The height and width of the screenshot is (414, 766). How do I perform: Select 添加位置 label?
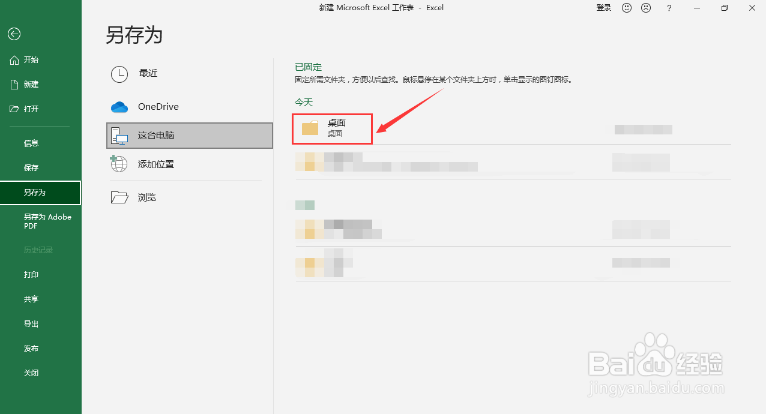(156, 164)
